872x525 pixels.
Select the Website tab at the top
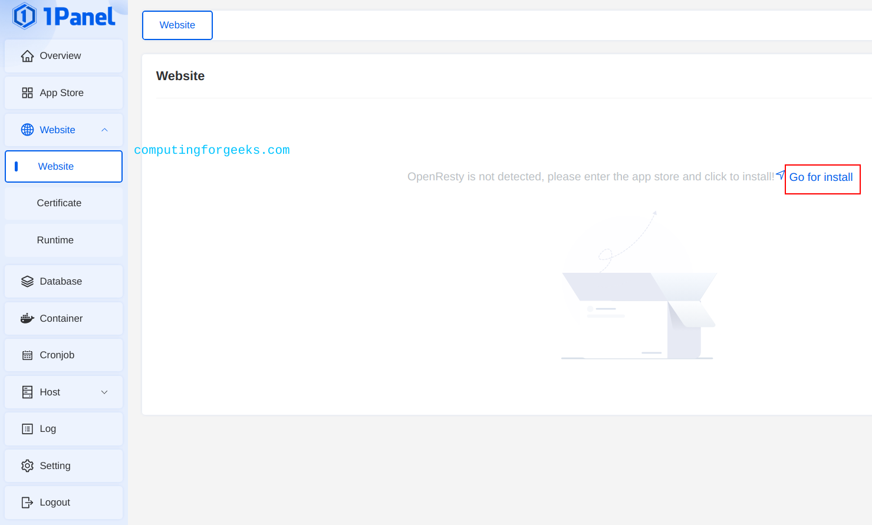(177, 25)
